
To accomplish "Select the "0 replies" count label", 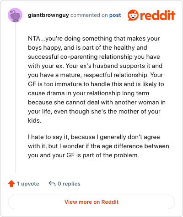I will pyautogui.click(x=69, y=184).
